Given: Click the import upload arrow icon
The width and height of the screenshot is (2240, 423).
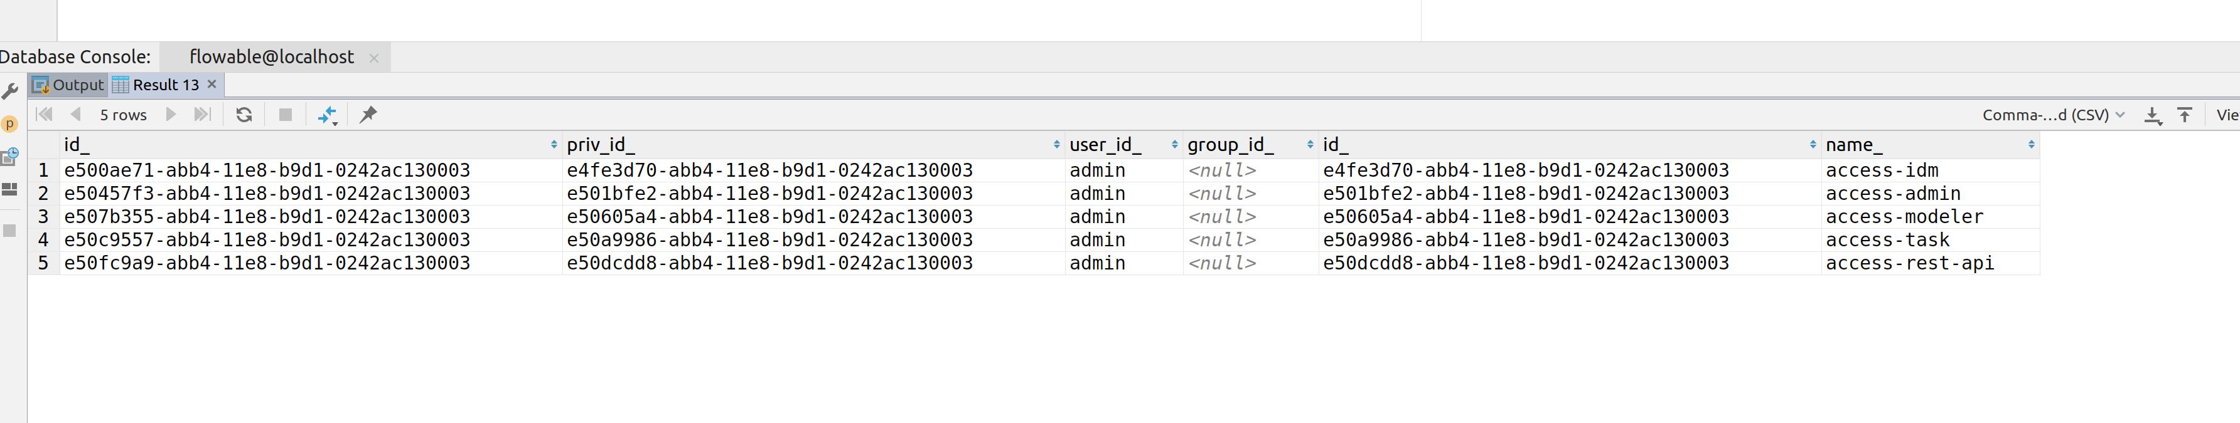Looking at the screenshot, I should 2184,115.
